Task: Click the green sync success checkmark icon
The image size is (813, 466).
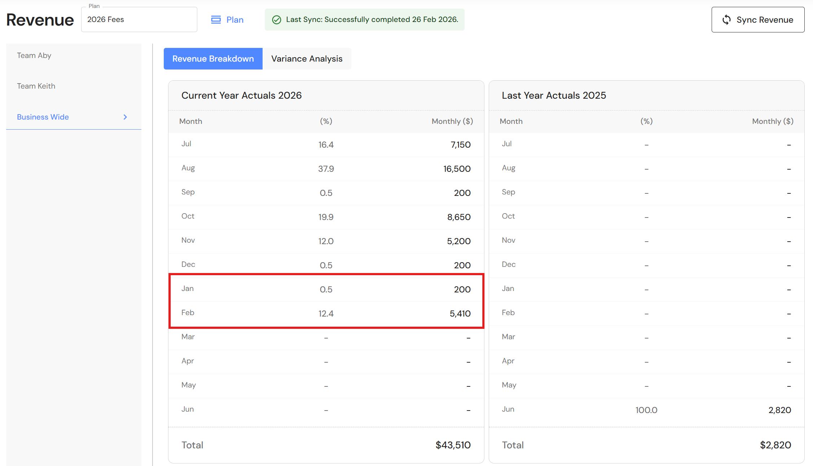Action: [x=277, y=20]
